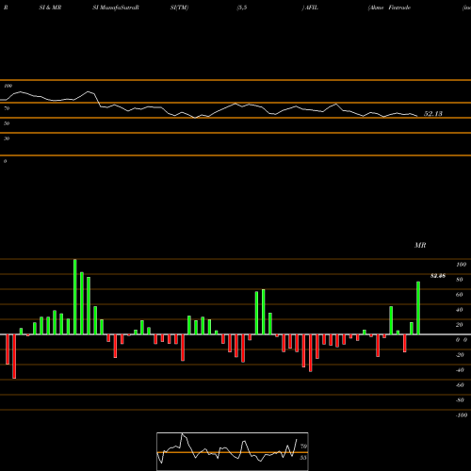This screenshot has width=471, height=471.
Task: Click the -20 label on MR right axis
Action: pos(460,355)
